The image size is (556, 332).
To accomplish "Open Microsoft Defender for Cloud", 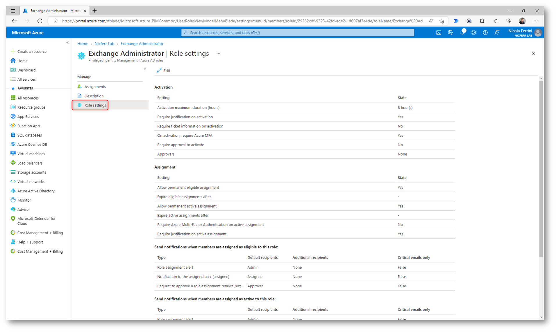I will coord(36,221).
